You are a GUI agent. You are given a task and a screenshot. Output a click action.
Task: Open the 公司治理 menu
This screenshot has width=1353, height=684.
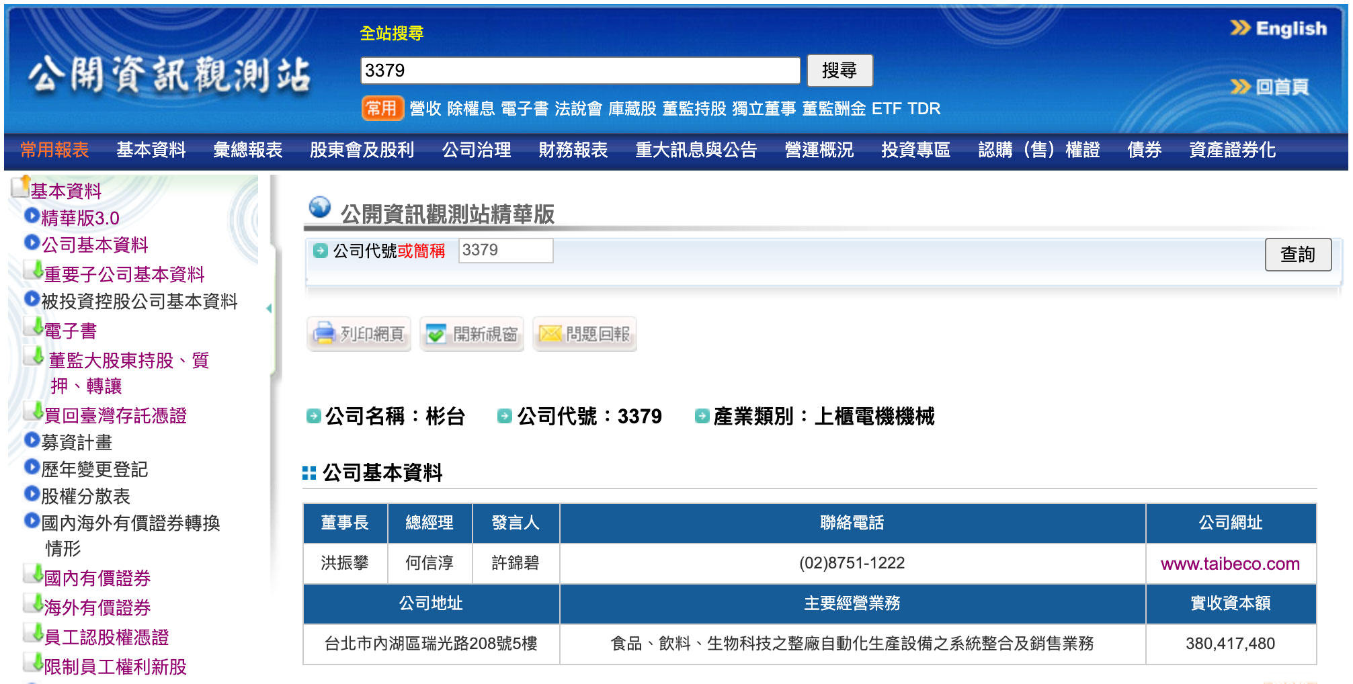coord(477,150)
